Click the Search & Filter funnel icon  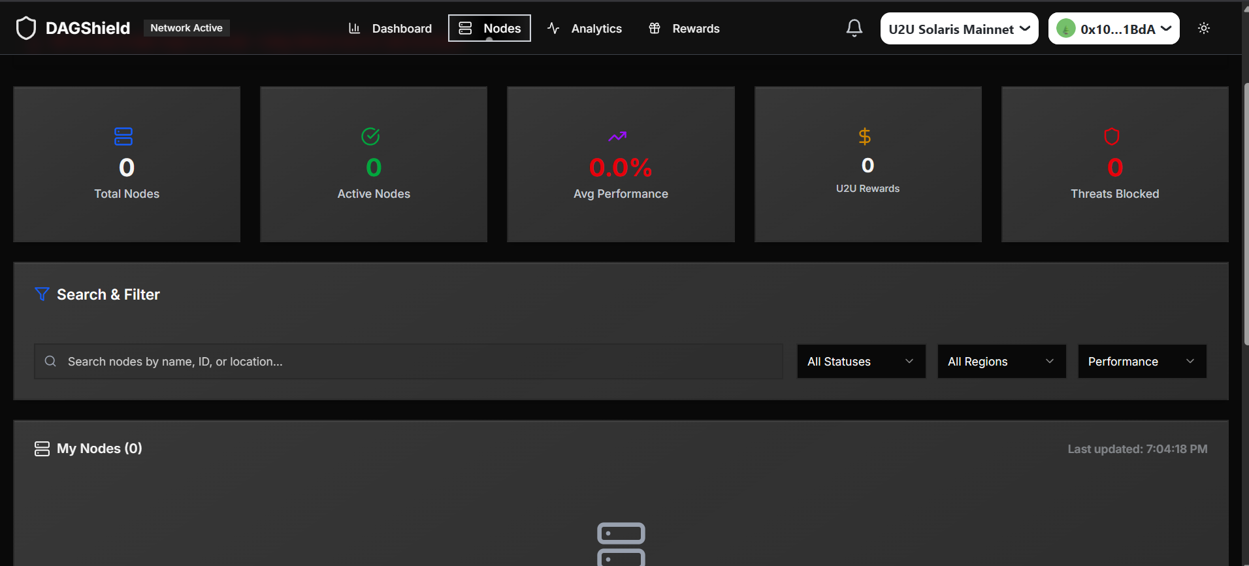point(42,294)
